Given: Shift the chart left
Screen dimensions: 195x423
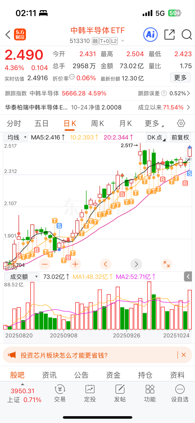Looking at the screenshot, I should 106,264.
